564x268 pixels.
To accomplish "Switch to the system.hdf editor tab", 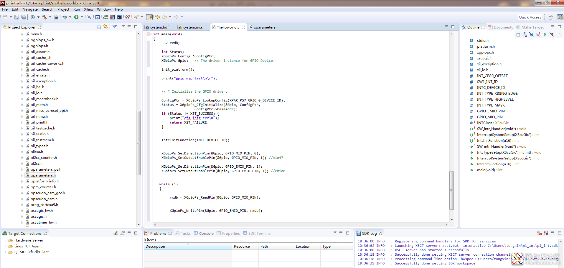I will click(x=159, y=27).
